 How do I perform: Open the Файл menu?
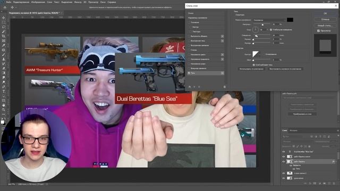[8, 2]
